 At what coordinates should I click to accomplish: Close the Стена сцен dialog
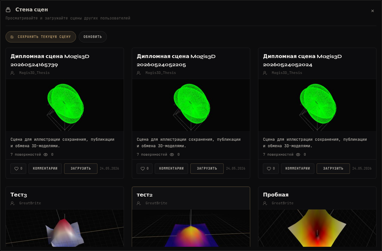[x=373, y=11]
